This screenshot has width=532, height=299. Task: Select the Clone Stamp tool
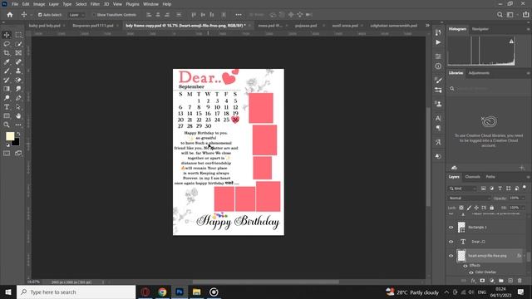[18, 71]
